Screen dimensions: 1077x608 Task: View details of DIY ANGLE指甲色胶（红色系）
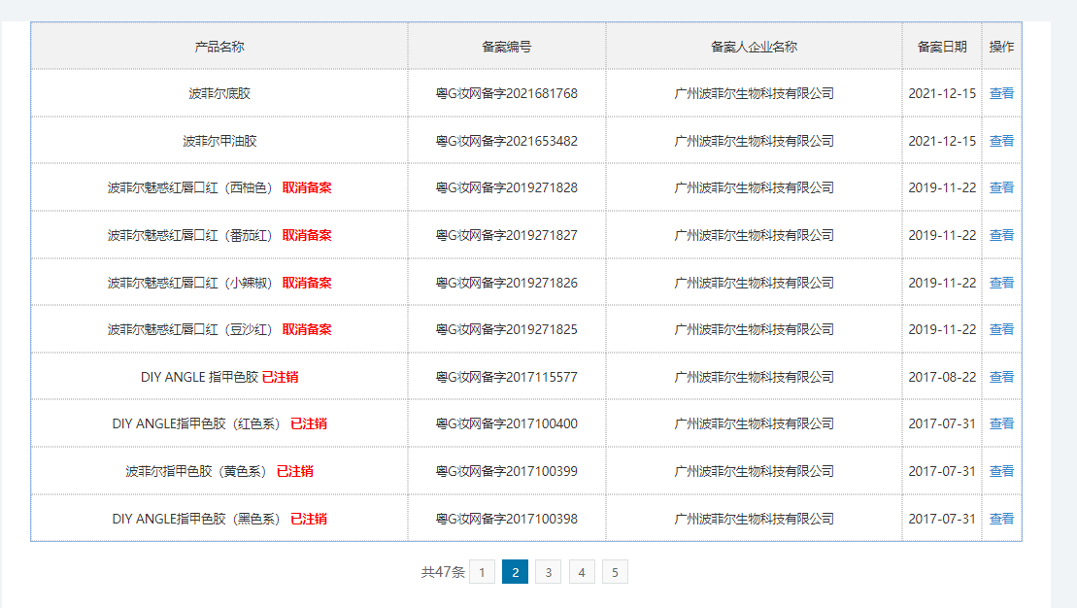click(1001, 423)
